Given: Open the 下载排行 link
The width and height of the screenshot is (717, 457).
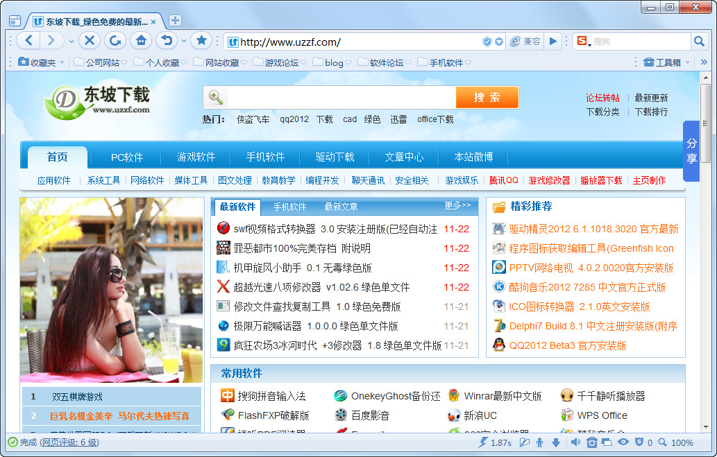Looking at the screenshot, I should click(x=651, y=112).
